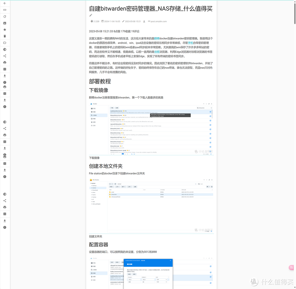The height and width of the screenshot is (289, 296).
Task: Open the tags label icon
Action: coord(5,43)
